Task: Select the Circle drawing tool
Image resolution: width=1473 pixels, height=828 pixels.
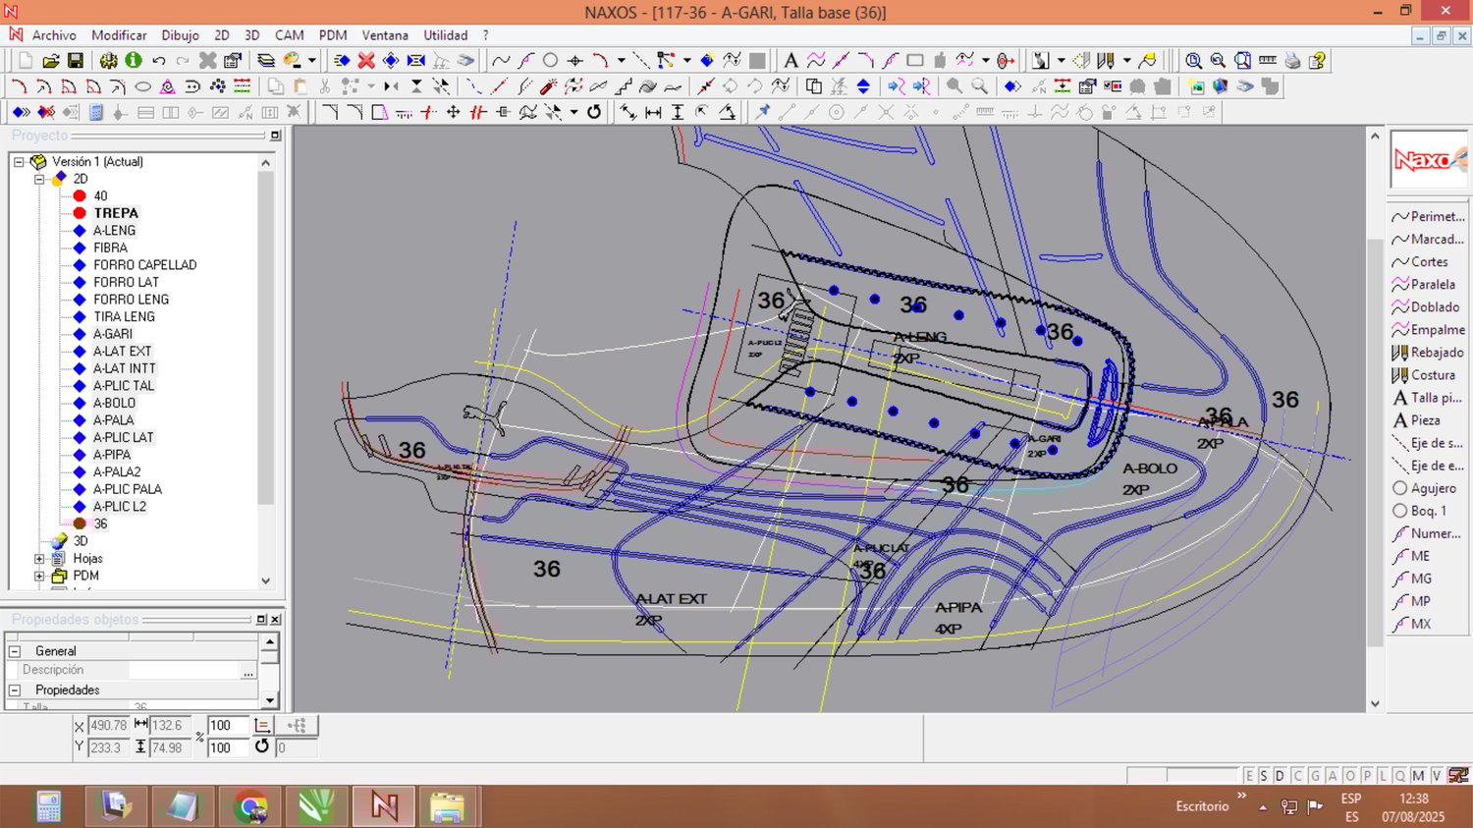Action: [551, 61]
